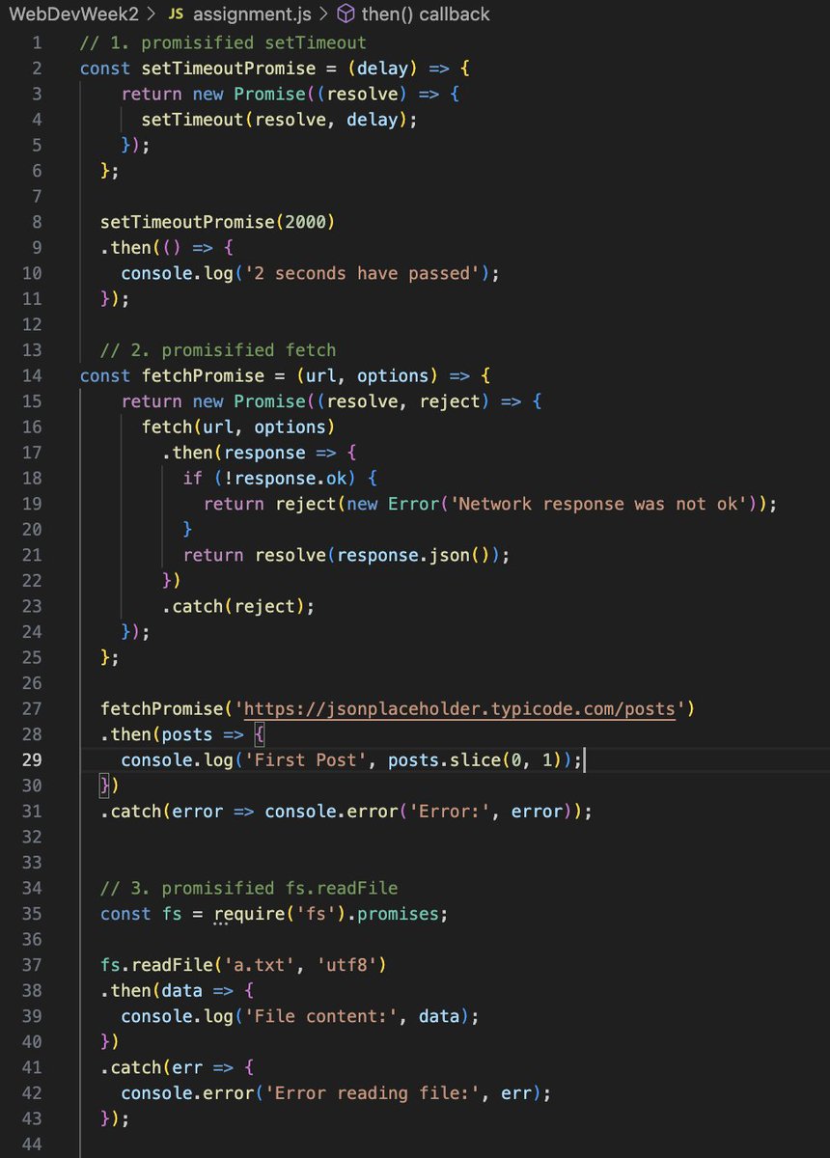Screen dimensions: 830x1158
Task: Click console.error on line 42
Action: click(x=187, y=1092)
